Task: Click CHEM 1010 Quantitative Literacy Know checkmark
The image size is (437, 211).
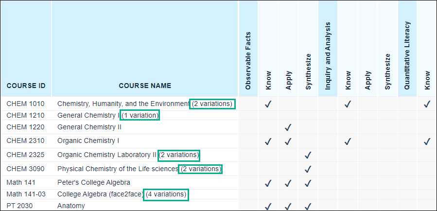Action: click(x=427, y=104)
